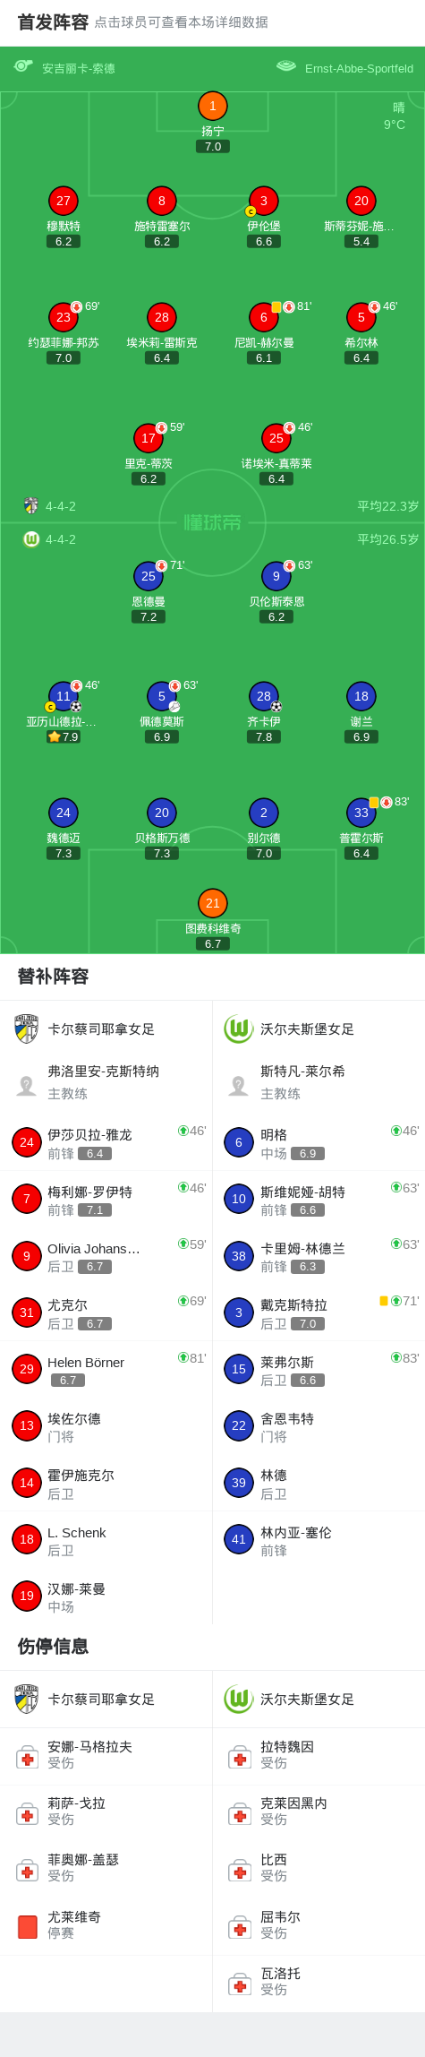Select player 27 穆默特 circle

point(64,202)
